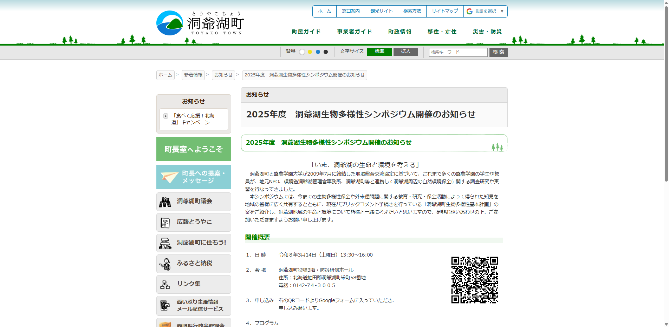Expand the 「食べて応援！北海道」キャンペーン item
This screenshot has width=669, height=327.
click(x=165, y=116)
